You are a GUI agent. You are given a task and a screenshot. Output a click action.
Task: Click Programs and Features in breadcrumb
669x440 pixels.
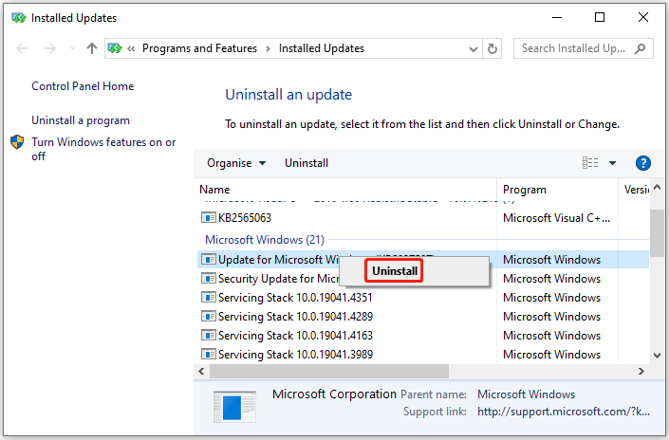(x=199, y=48)
